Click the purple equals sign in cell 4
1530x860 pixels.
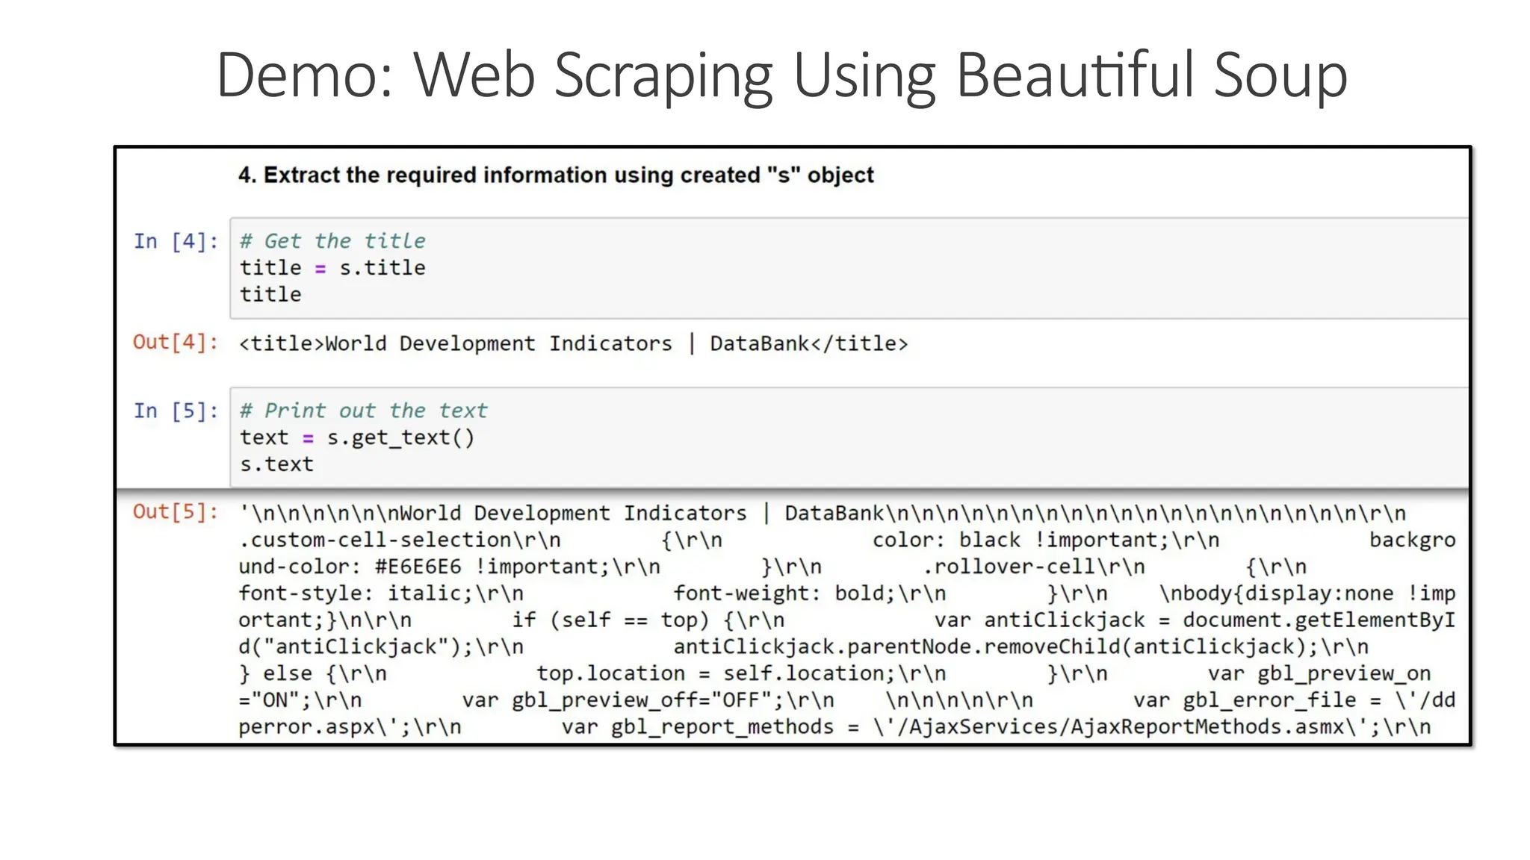point(320,269)
